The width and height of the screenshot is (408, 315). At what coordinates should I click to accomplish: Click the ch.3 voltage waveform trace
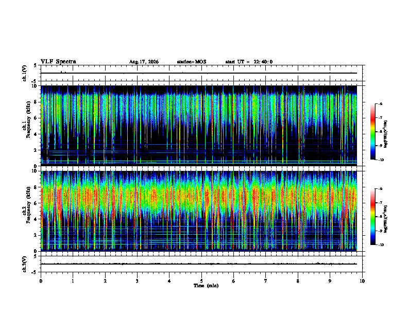pos(199,264)
